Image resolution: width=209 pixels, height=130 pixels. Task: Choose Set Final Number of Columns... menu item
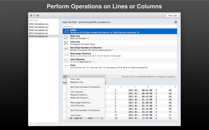click(86, 110)
